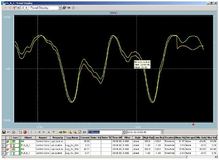The image size is (219, 160).
Task: Click the trend icon in FL9_6_1 row
Action: pyautogui.click(x=14, y=154)
